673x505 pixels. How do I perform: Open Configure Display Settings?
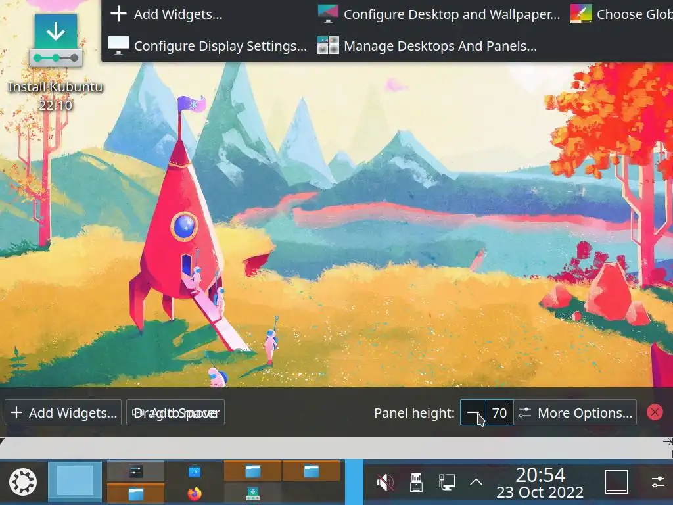(x=208, y=45)
